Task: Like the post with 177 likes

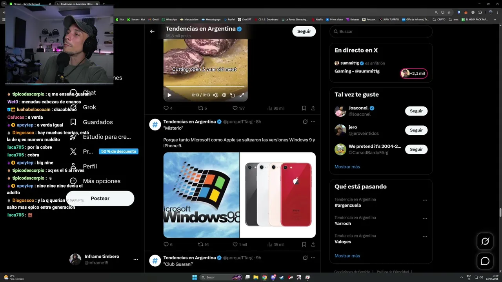Action: 238,108
